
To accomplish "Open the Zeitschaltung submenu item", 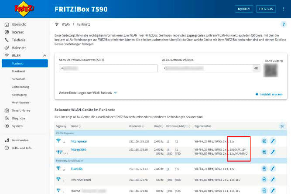I will coord(21,87).
